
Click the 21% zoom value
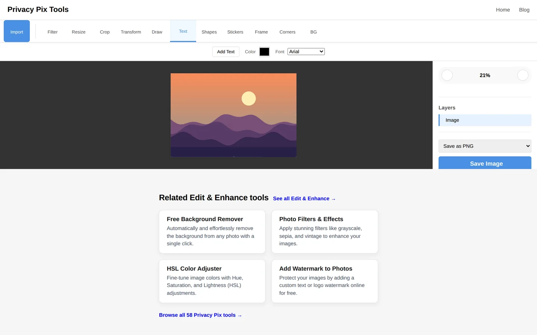click(485, 75)
